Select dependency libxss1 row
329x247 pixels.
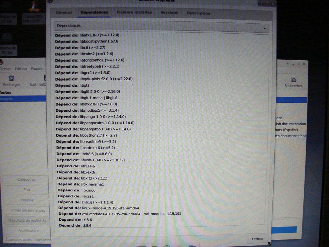[76, 196]
